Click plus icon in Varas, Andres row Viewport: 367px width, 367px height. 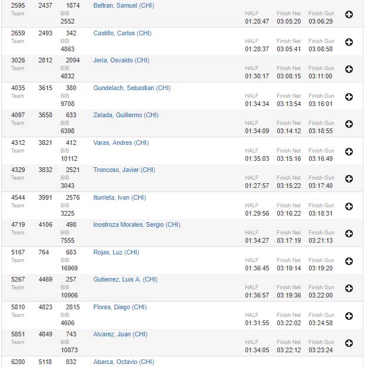pyautogui.click(x=349, y=151)
